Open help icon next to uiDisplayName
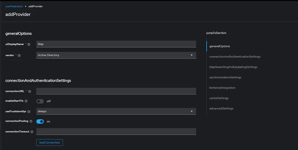This screenshot has height=150, width=298. 29,45
